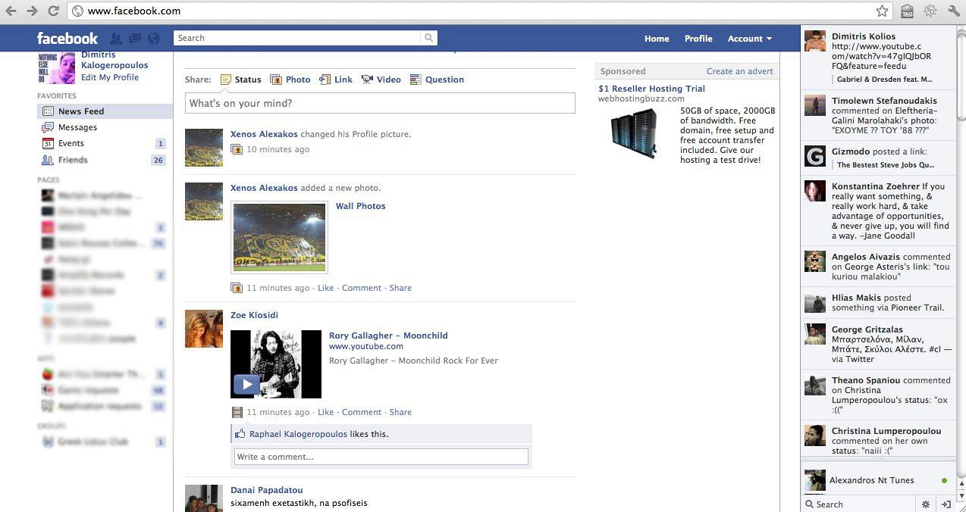Bookmark page with the star icon
The width and height of the screenshot is (966, 512).
pos(882,11)
